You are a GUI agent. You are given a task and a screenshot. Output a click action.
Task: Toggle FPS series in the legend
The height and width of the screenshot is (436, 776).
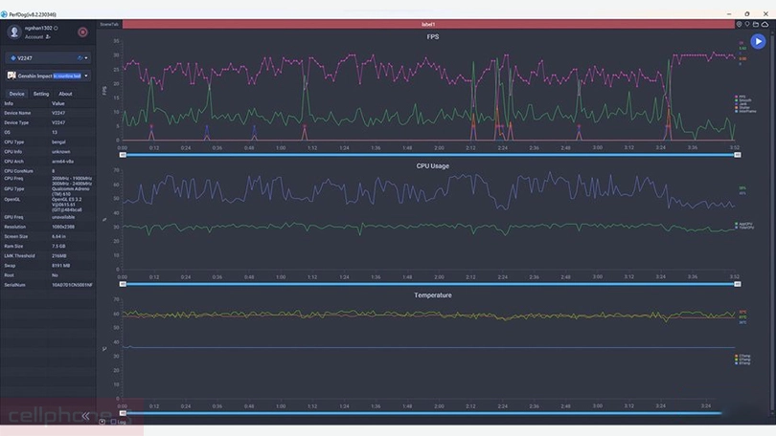742,97
